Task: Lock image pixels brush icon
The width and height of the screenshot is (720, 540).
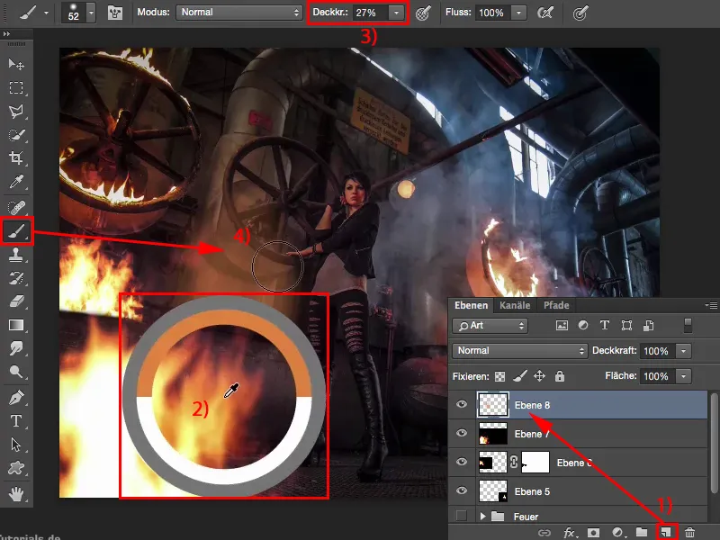Action: click(x=519, y=376)
